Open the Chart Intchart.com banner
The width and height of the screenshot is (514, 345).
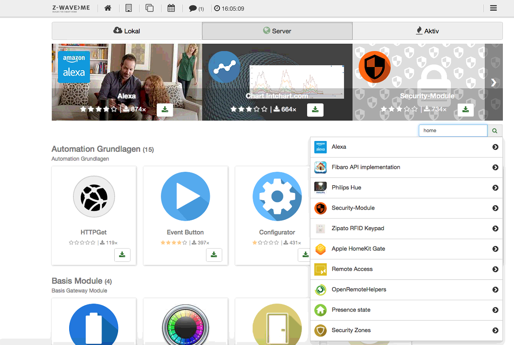tap(277, 82)
